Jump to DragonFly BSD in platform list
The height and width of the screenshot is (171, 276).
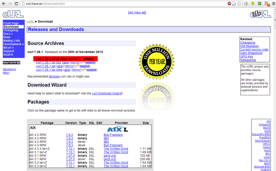261,134
